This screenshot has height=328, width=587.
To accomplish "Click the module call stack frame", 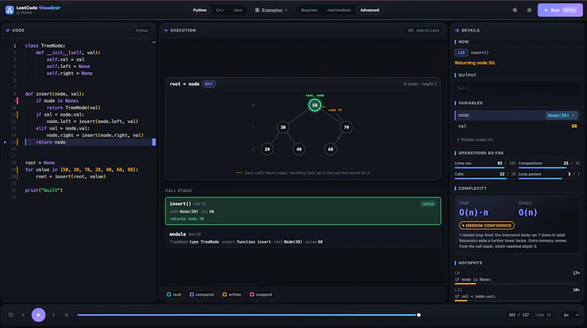I will coord(303,238).
